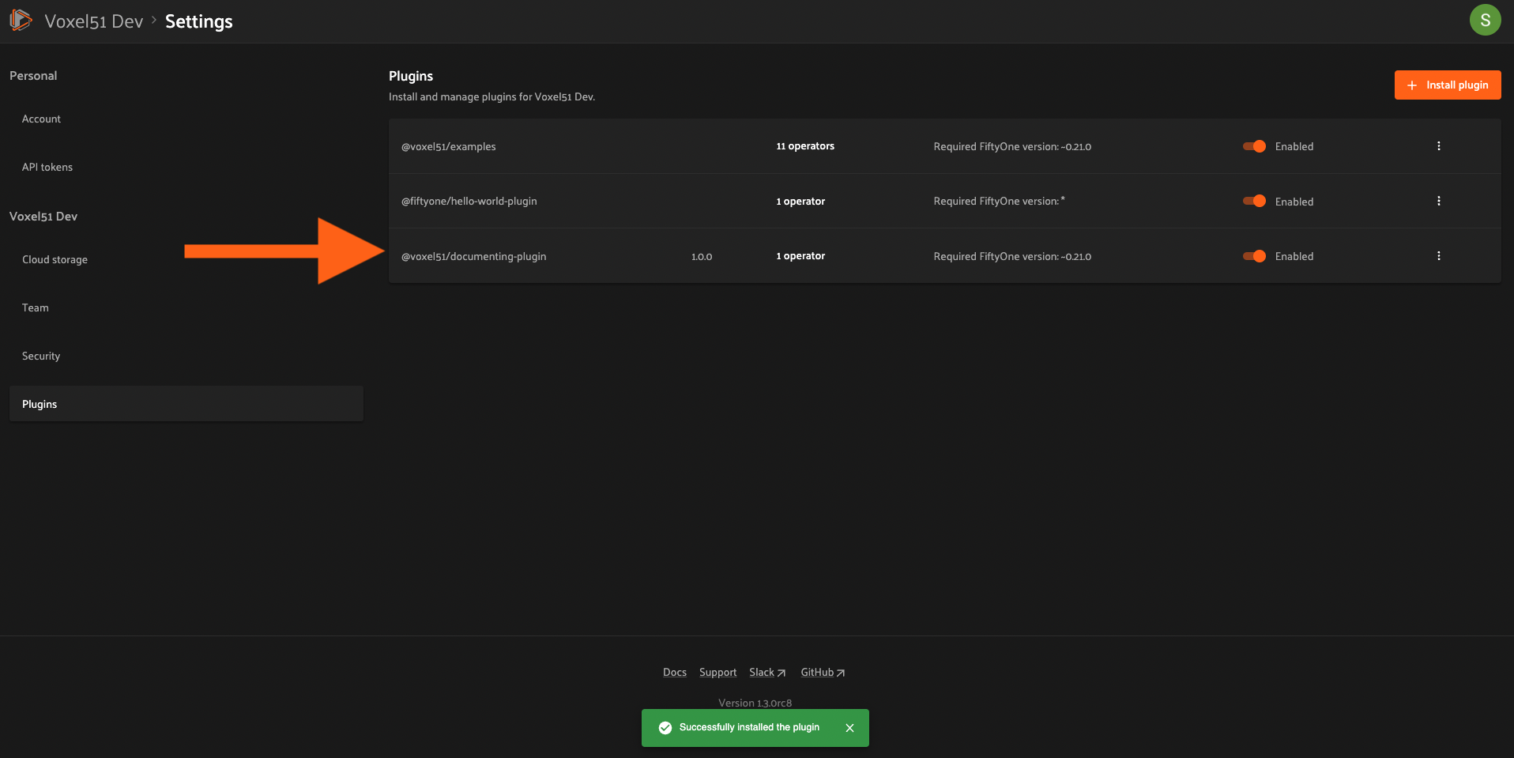Click the Voxel51 Dev breadcrumb

click(x=94, y=21)
